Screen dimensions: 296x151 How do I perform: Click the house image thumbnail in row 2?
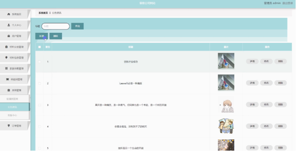(x=226, y=83)
